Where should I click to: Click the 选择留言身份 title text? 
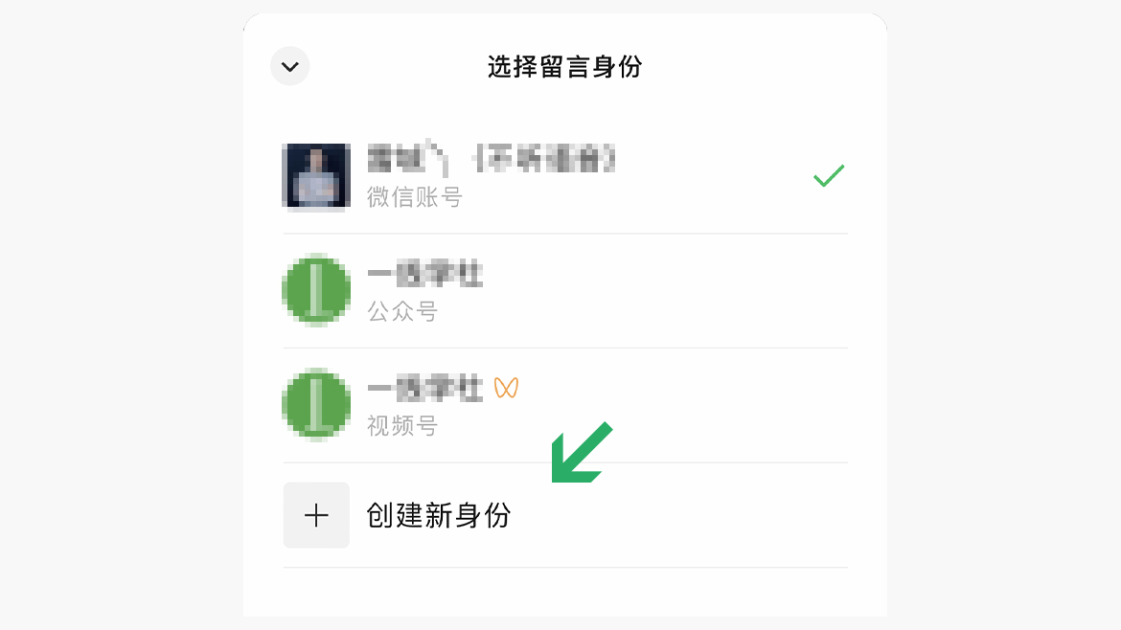[564, 66]
